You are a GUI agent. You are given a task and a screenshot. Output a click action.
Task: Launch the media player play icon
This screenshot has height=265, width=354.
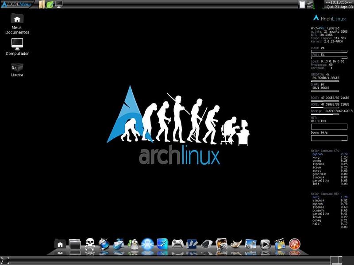click(x=265, y=244)
